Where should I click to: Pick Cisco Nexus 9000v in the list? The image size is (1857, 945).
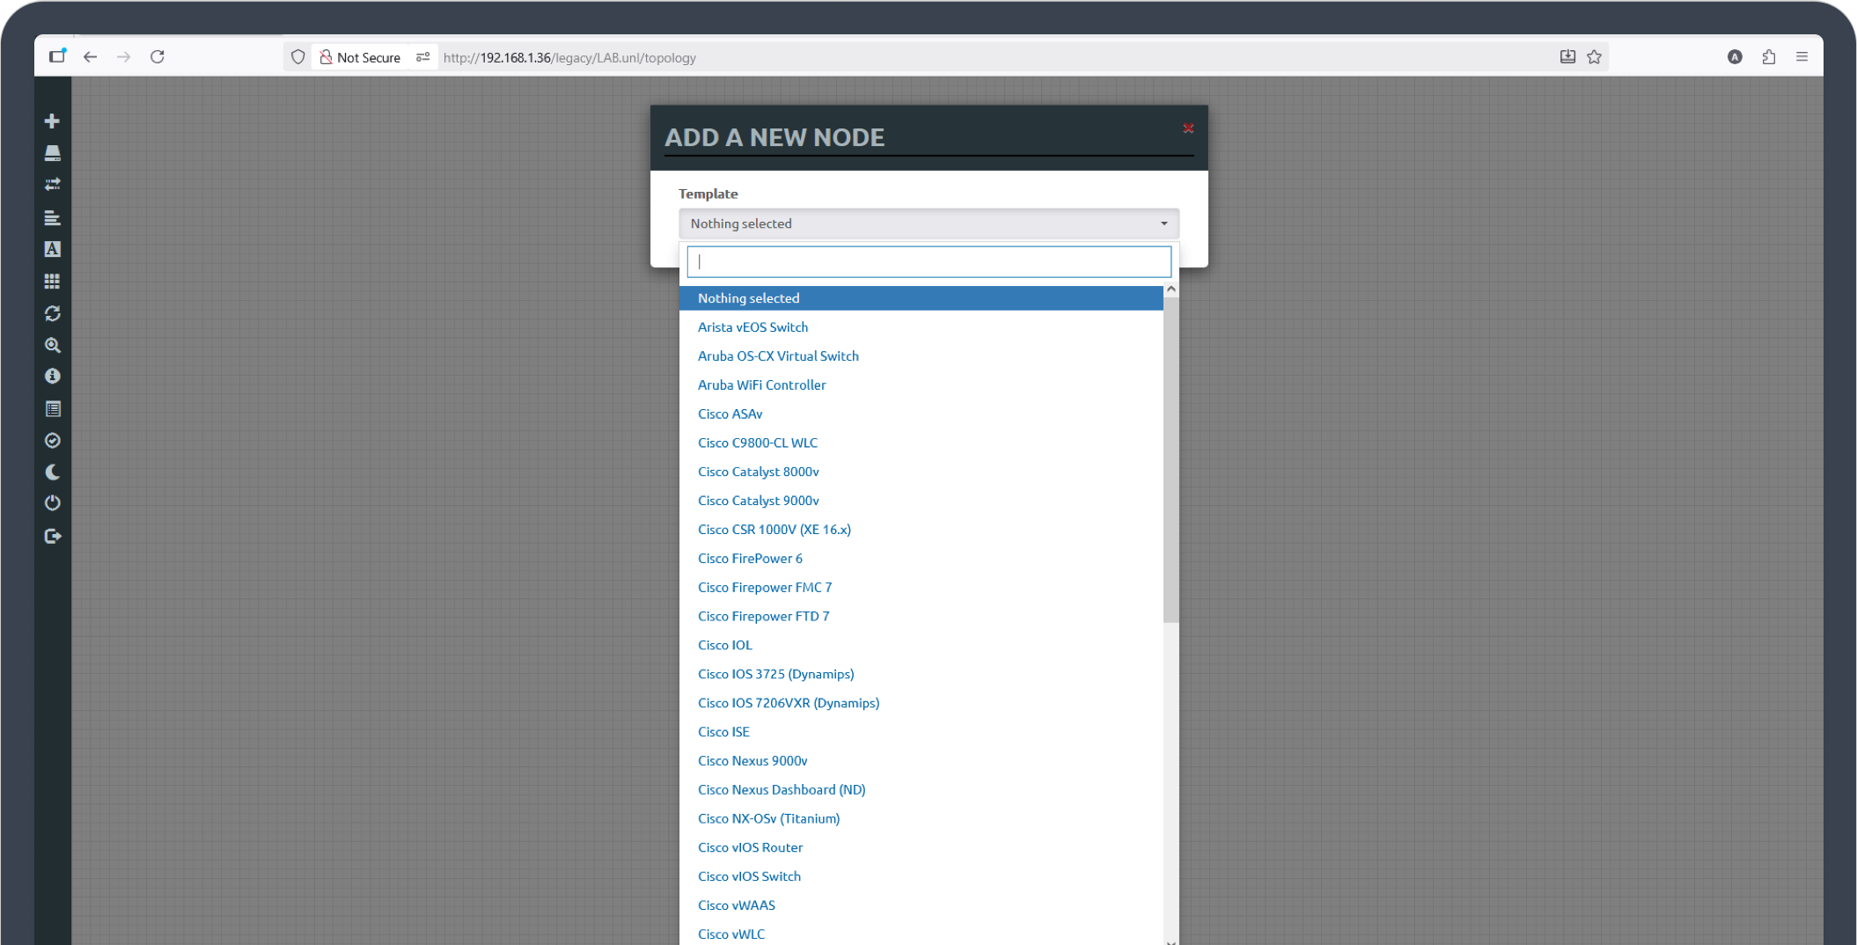tap(752, 761)
